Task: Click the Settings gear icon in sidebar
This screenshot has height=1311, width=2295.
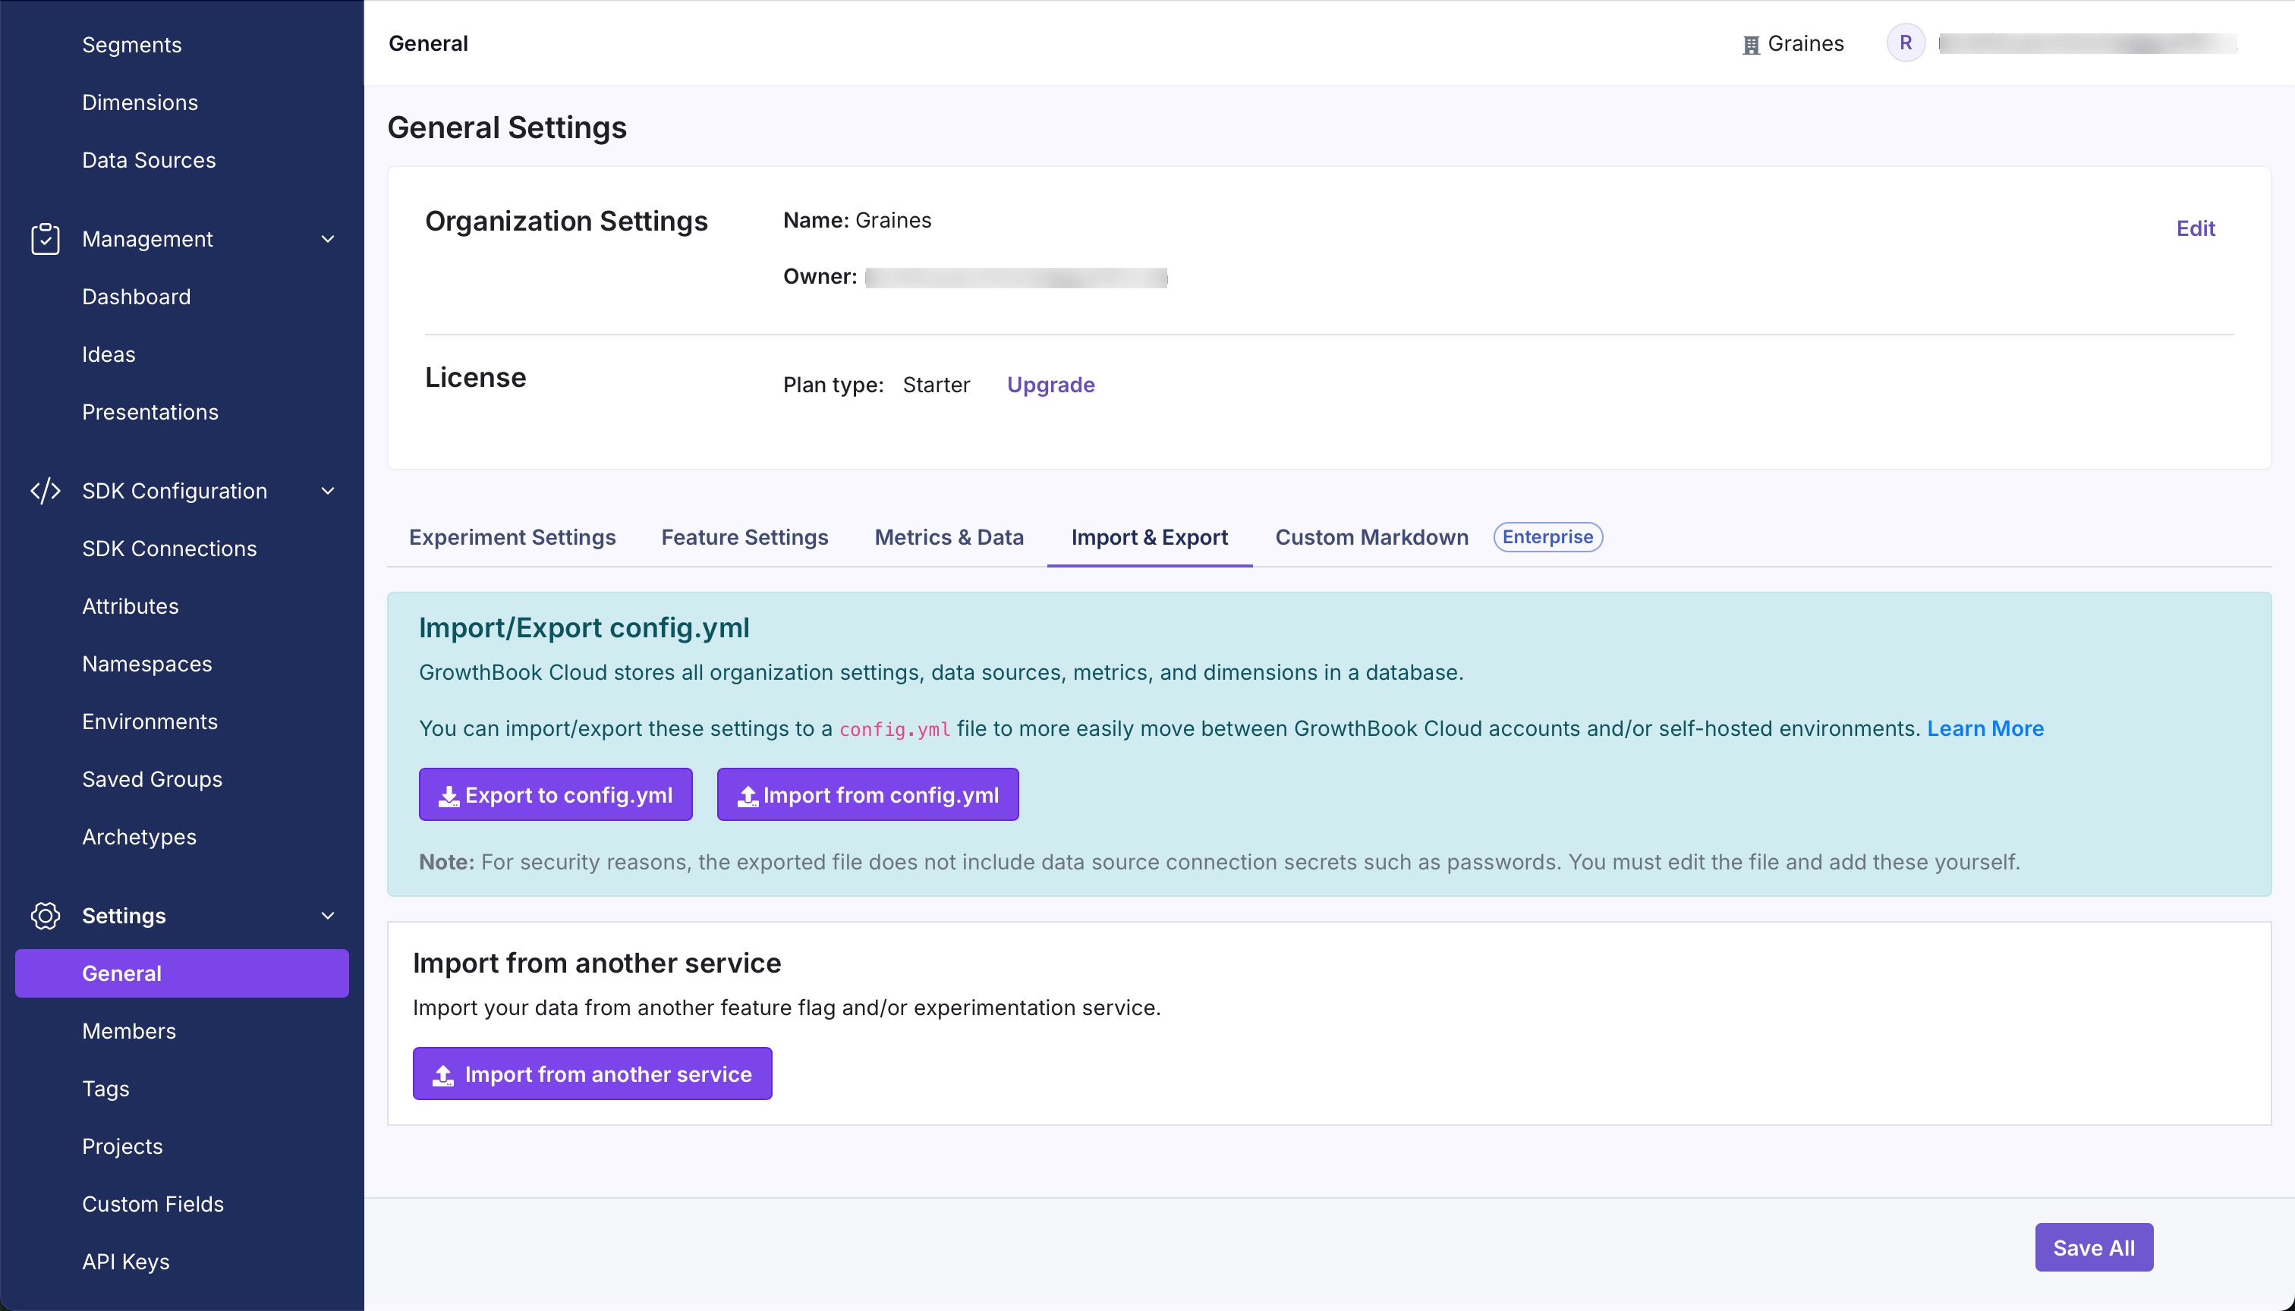Action: point(45,916)
